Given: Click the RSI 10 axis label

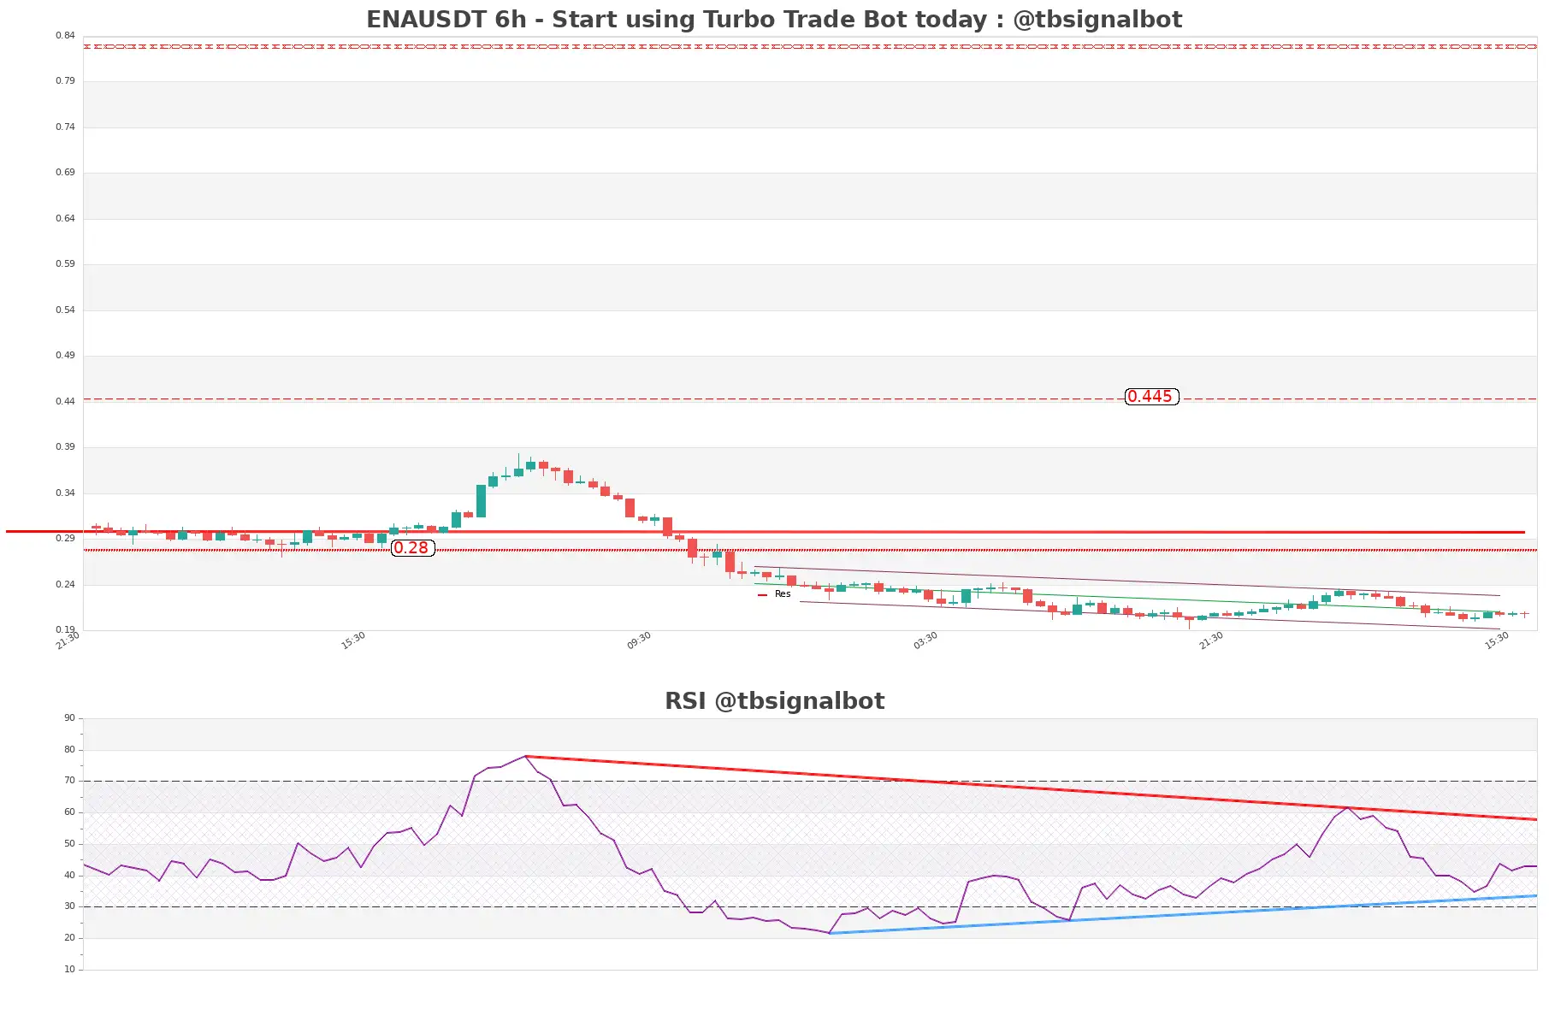Looking at the screenshot, I should pos(69,970).
